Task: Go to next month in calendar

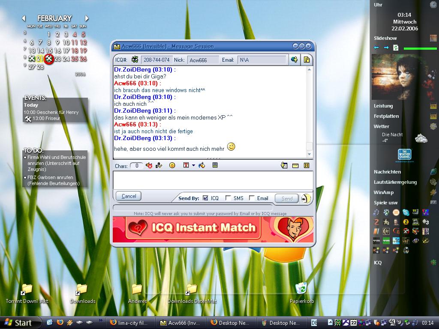Action: (87, 18)
